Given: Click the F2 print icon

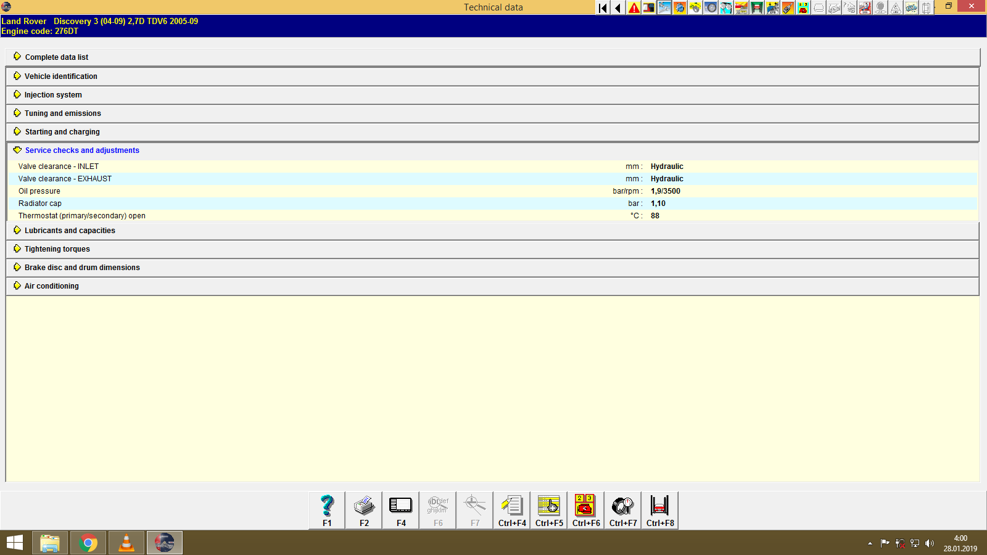Looking at the screenshot, I should point(363,506).
